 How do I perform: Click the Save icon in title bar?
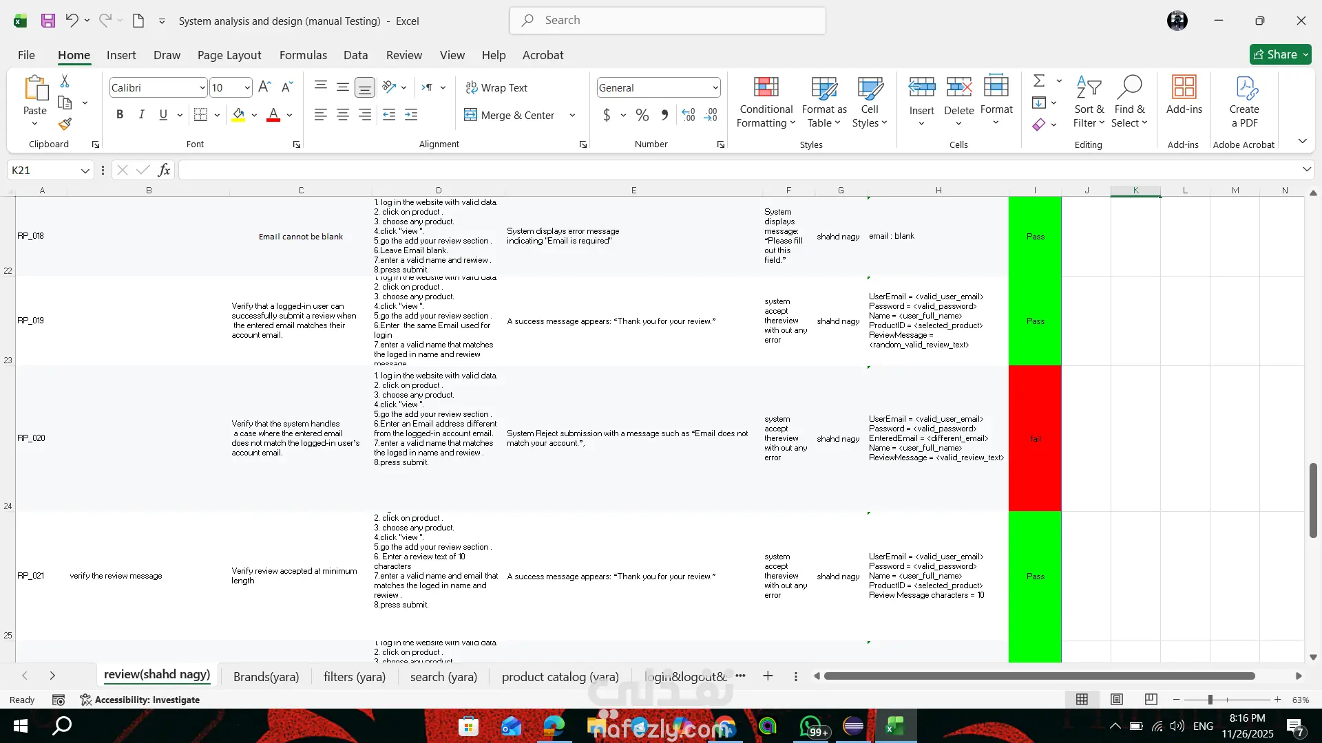click(48, 21)
